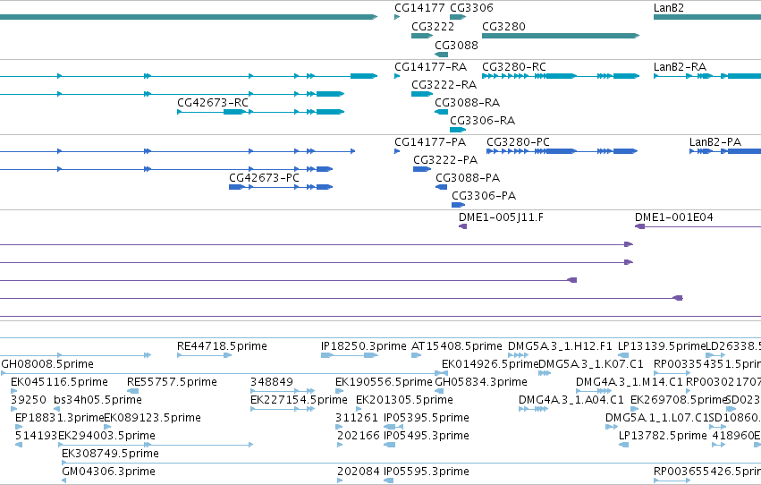This screenshot has height=485, width=761.
Task: Click the CG3088-PA protein label
Action: [x=468, y=178]
